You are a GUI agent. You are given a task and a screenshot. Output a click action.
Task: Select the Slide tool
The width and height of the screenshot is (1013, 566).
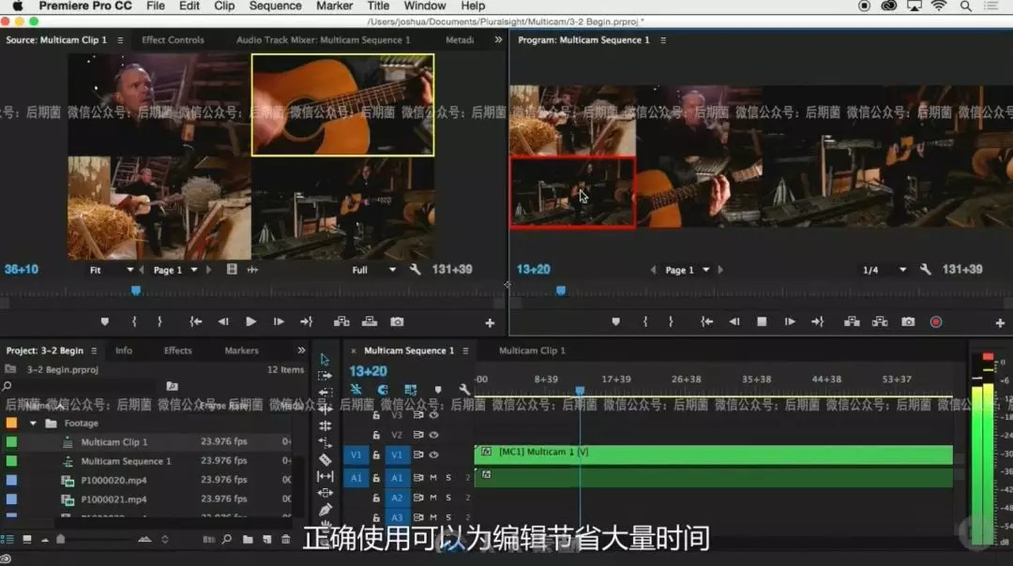tap(325, 493)
